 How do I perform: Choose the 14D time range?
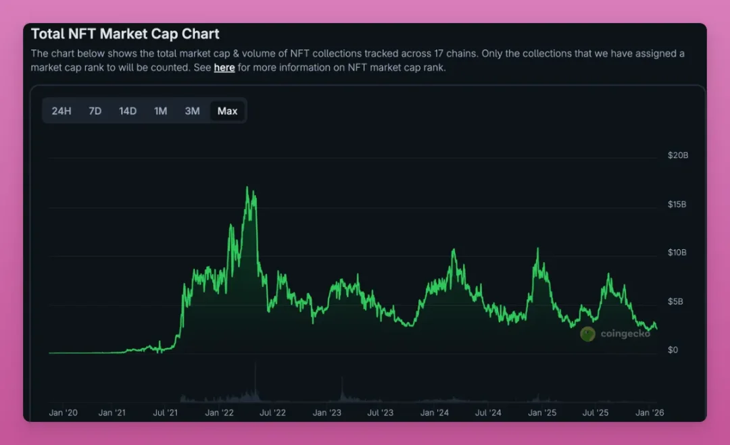tap(128, 111)
